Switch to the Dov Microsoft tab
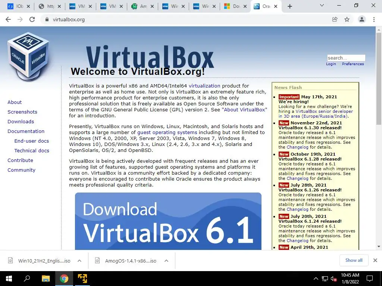This screenshot has height=286, width=382. click(x=235, y=6)
